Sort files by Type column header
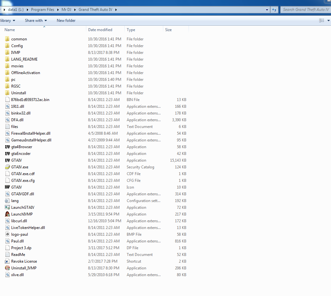 click(131, 30)
